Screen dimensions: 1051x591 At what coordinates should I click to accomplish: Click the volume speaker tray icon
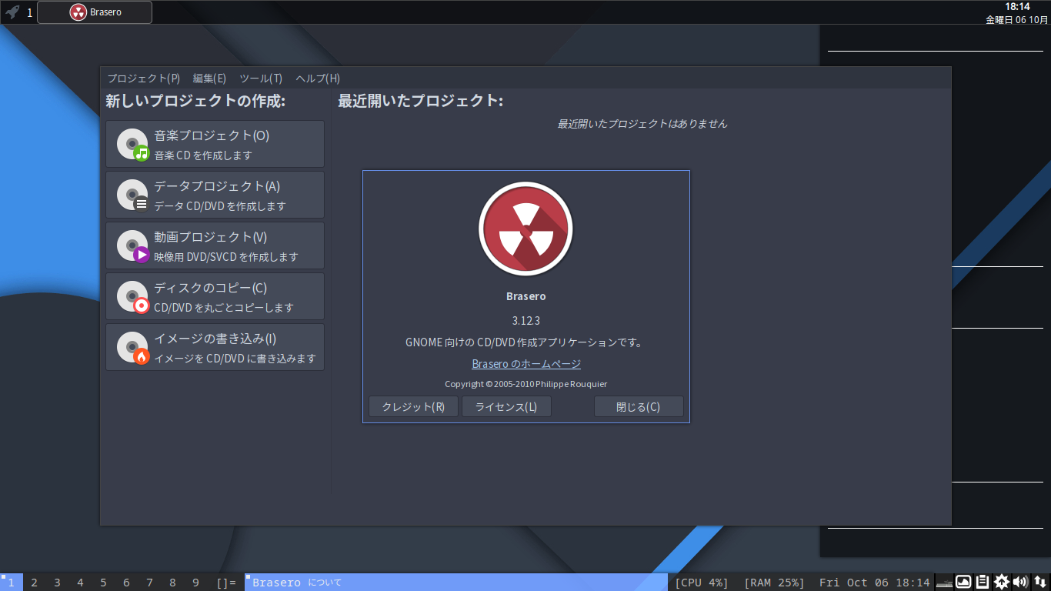1021,582
